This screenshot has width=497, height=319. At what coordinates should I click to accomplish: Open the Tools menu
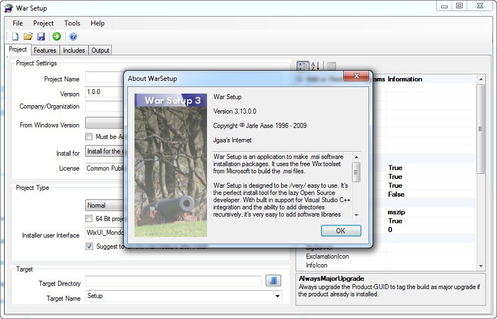pyautogui.click(x=72, y=23)
